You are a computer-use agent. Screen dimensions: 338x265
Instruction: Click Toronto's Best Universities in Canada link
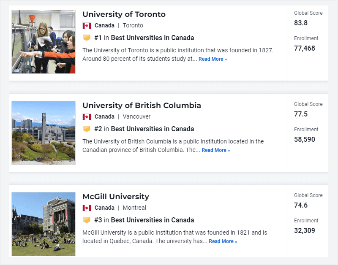(153, 38)
